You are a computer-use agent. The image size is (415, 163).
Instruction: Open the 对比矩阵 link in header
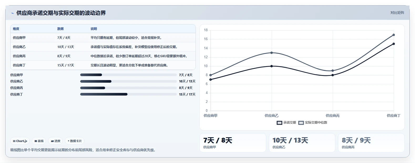397,13
